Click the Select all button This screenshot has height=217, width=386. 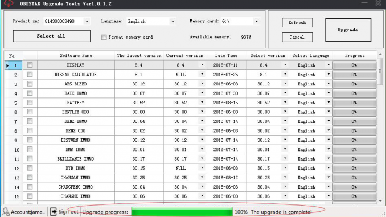click(x=51, y=36)
